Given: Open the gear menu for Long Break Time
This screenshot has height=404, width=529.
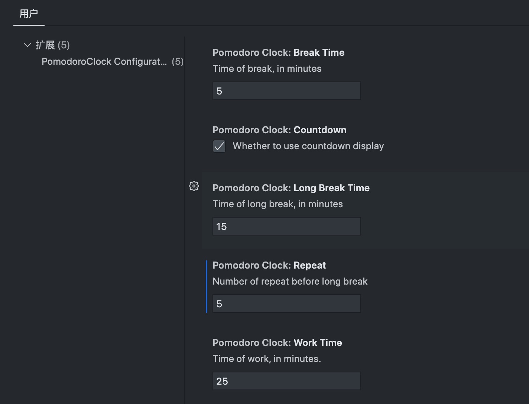Looking at the screenshot, I should pos(194,186).
